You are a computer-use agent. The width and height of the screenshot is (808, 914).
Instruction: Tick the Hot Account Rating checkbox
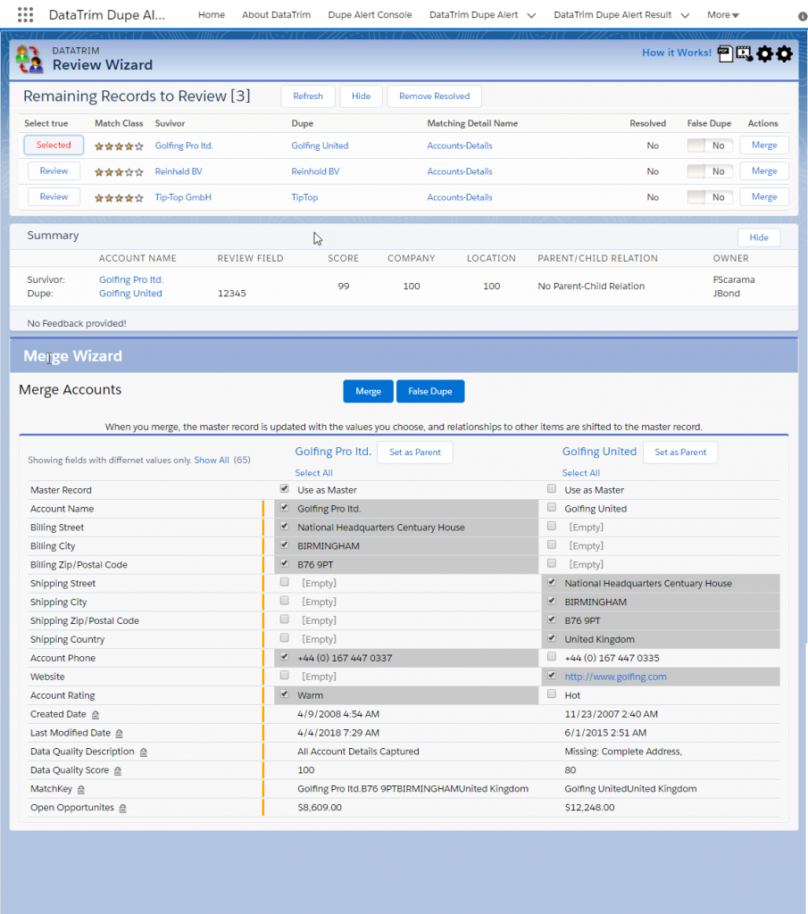tap(552, 694)
